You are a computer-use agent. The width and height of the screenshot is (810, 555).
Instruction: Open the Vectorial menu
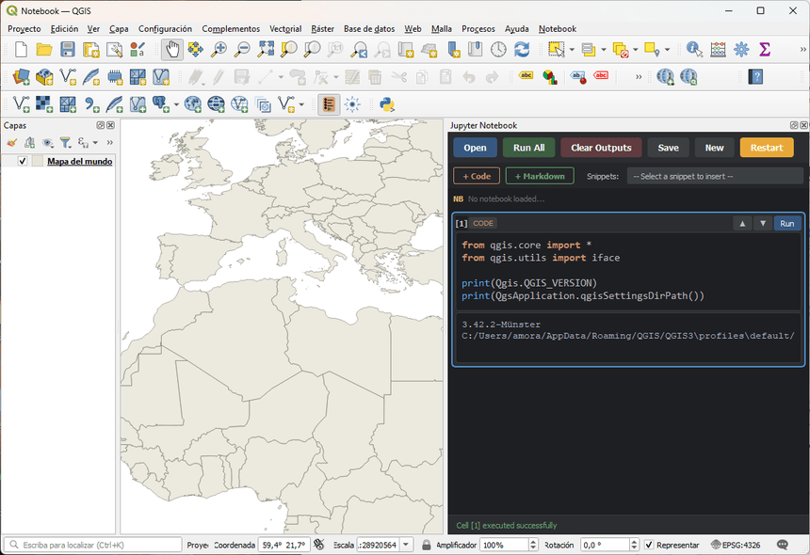285,29
